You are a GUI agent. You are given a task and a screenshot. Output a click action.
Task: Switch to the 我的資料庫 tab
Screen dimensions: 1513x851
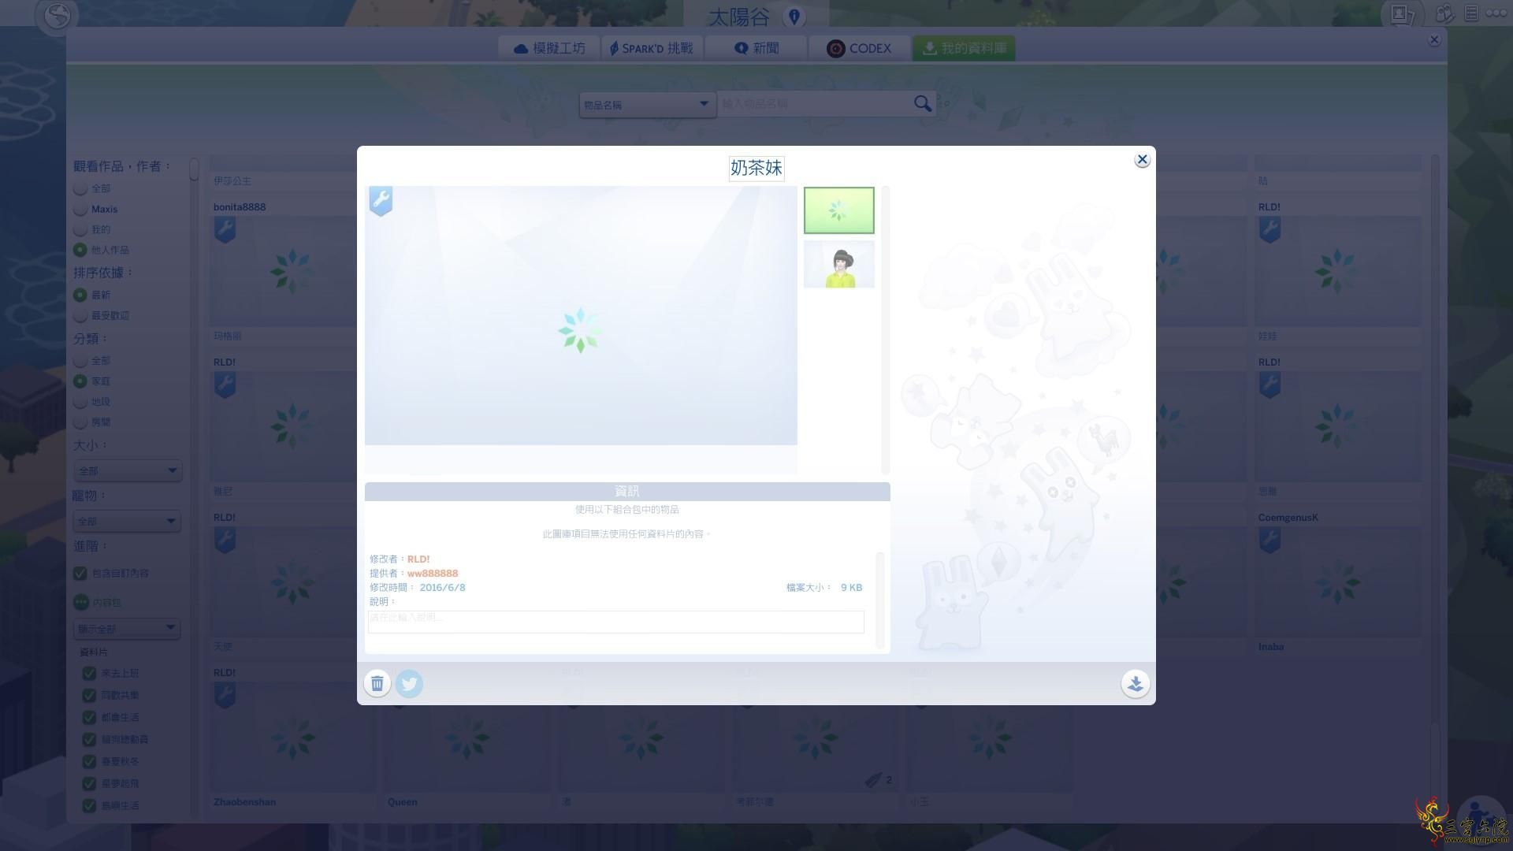coord(964,49)
